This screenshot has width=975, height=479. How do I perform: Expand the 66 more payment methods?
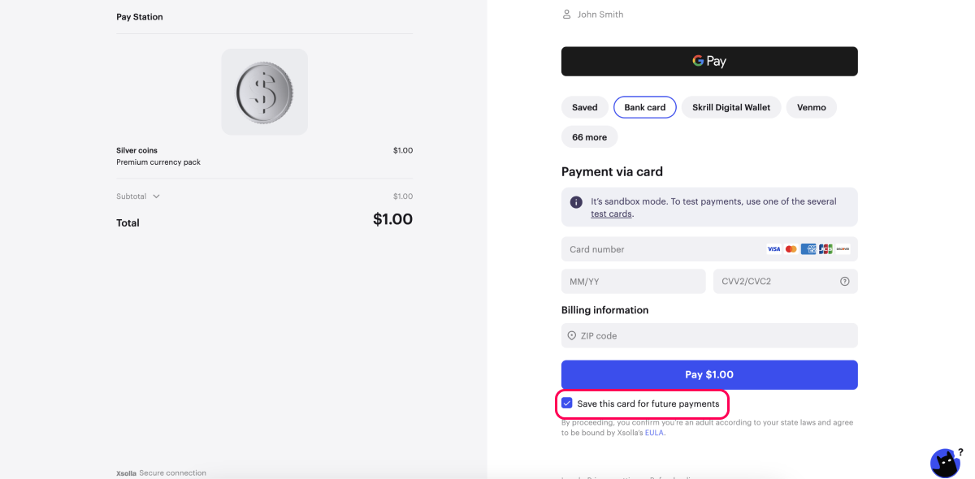click(x=589, y=137)
